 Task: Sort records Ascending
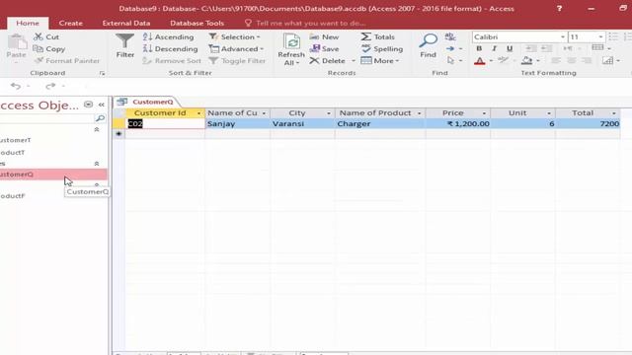[168, 36]
